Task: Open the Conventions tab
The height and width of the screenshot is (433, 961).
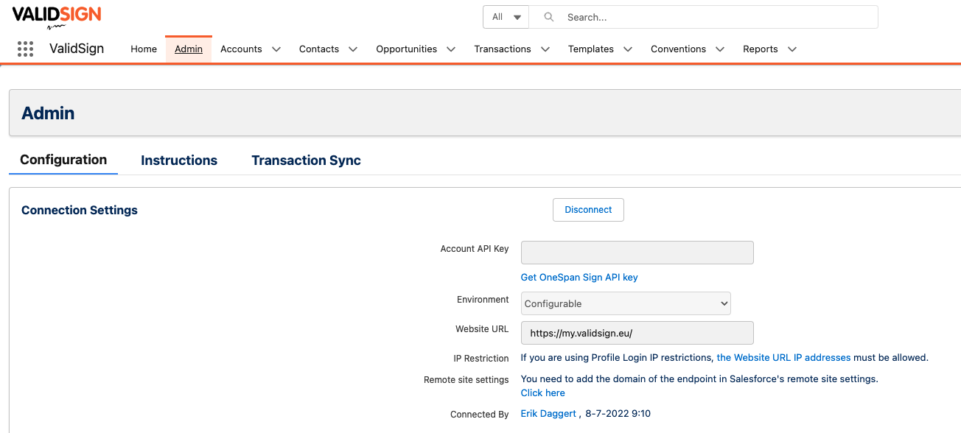Action: pyautogui.click(x=678, y=49)
